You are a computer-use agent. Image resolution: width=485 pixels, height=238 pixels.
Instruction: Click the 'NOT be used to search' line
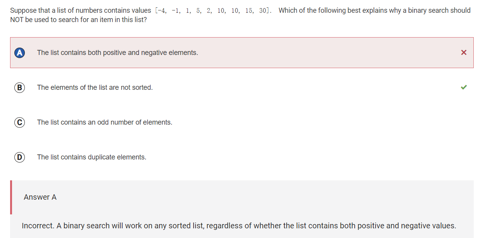[x=78, y=19]
